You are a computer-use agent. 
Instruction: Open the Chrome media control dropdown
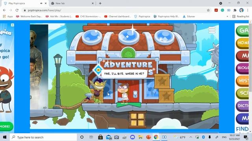220,3
